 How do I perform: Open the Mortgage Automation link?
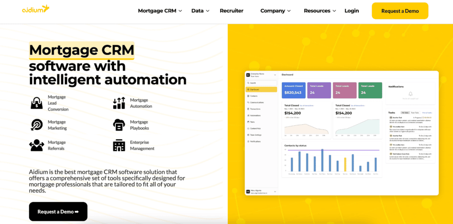(x=141, y=103)
